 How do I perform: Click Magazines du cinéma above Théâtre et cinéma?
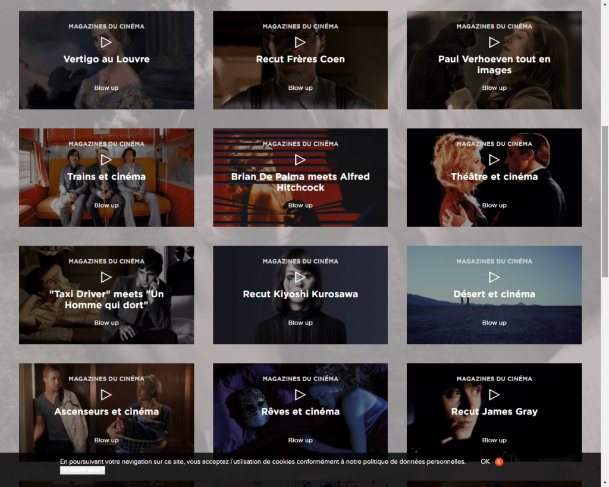coord(494,144)
